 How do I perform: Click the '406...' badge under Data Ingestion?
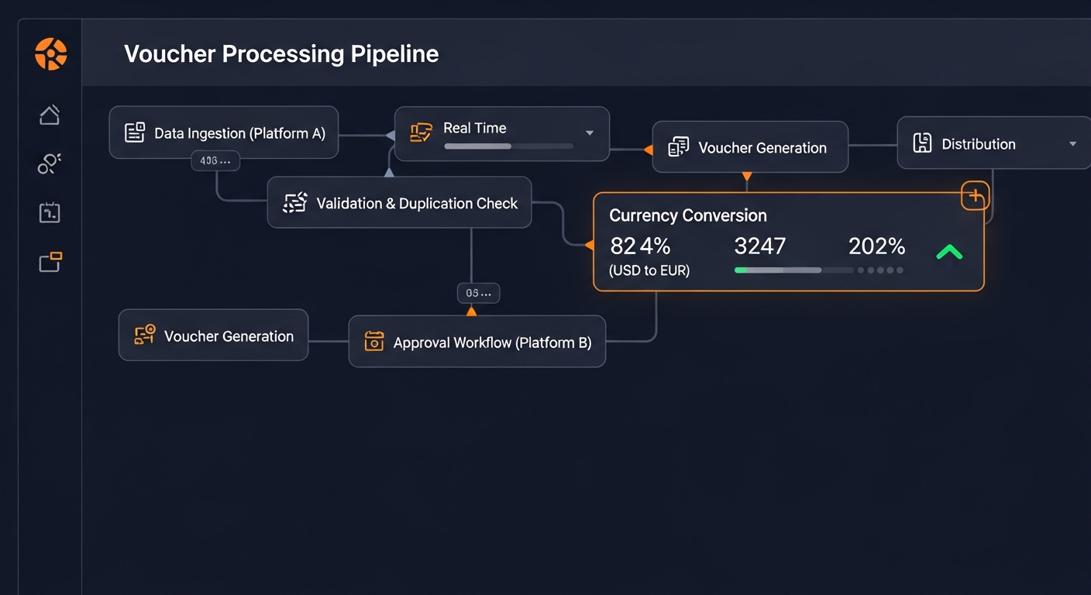tap(215, 161)
